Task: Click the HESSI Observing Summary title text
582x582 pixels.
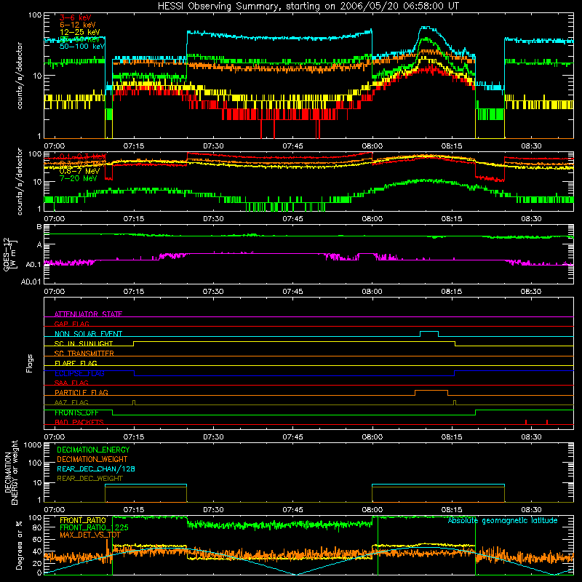Action: pyautogui.click(x=308, y=7)
